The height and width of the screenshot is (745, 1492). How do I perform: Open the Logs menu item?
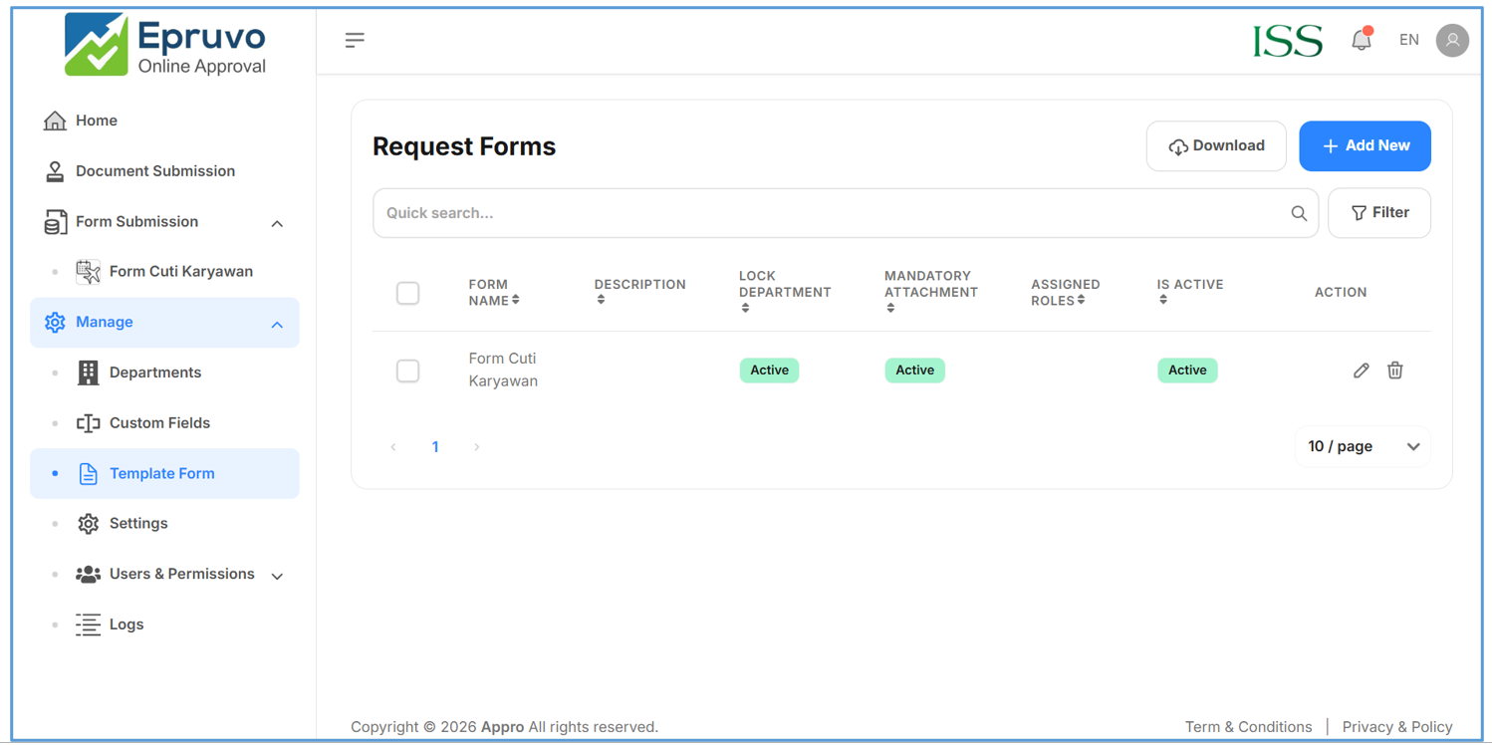[x=125, y=624]
